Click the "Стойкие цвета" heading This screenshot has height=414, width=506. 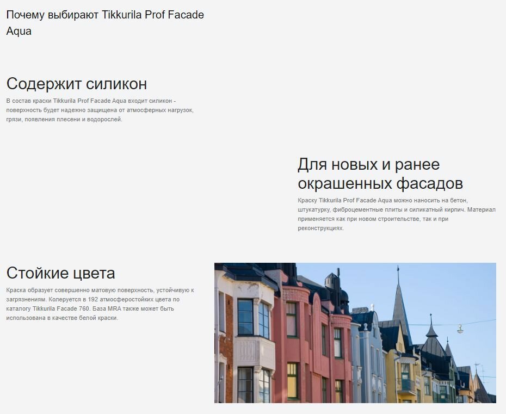point(61,273)
